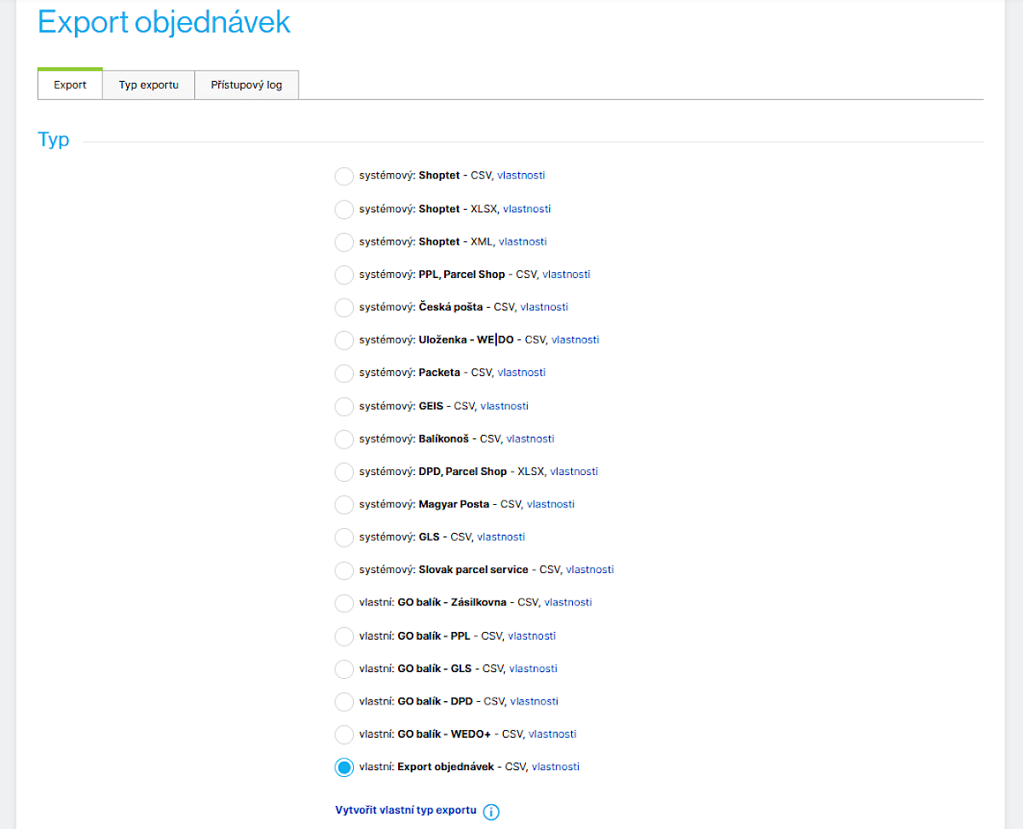
Task: Select the GO balík - Zásilkovna radio
Action: point(344,603)
